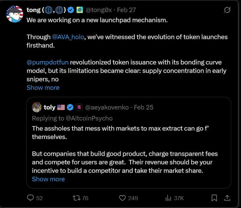Click the share icon on the post
The image size is (241, 208).
[227, 198]
